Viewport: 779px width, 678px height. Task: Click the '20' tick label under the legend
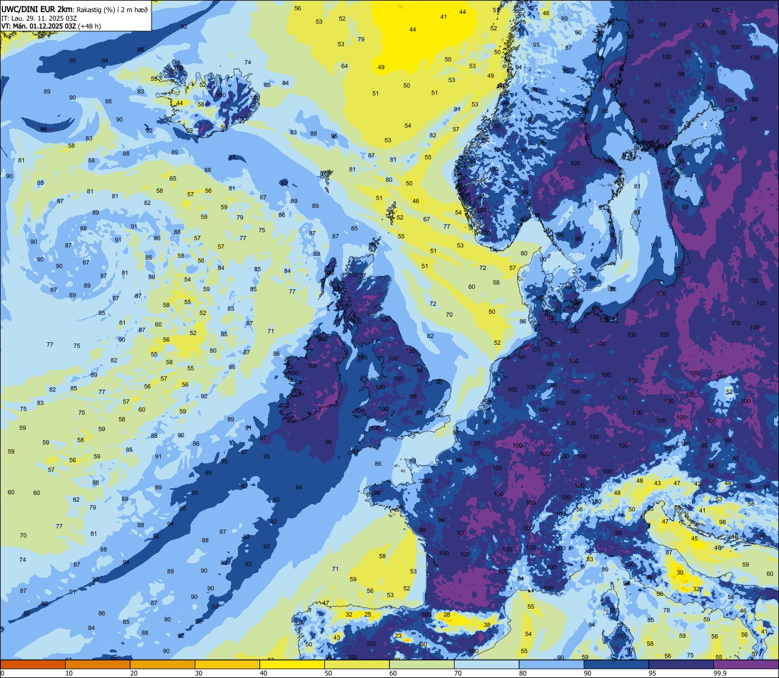[x=134, y=673]
